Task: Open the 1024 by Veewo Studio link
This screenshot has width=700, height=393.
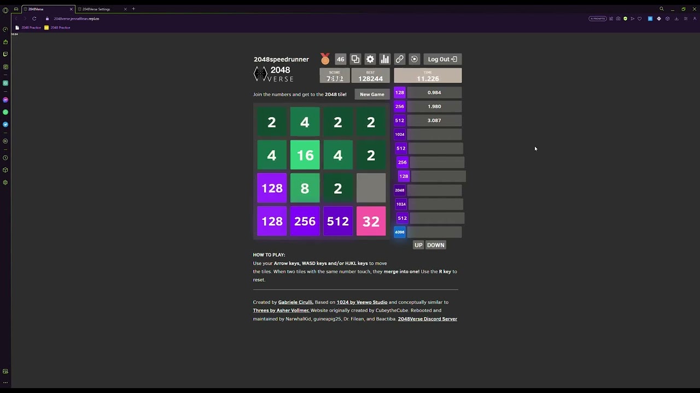Action: [362, 302]
